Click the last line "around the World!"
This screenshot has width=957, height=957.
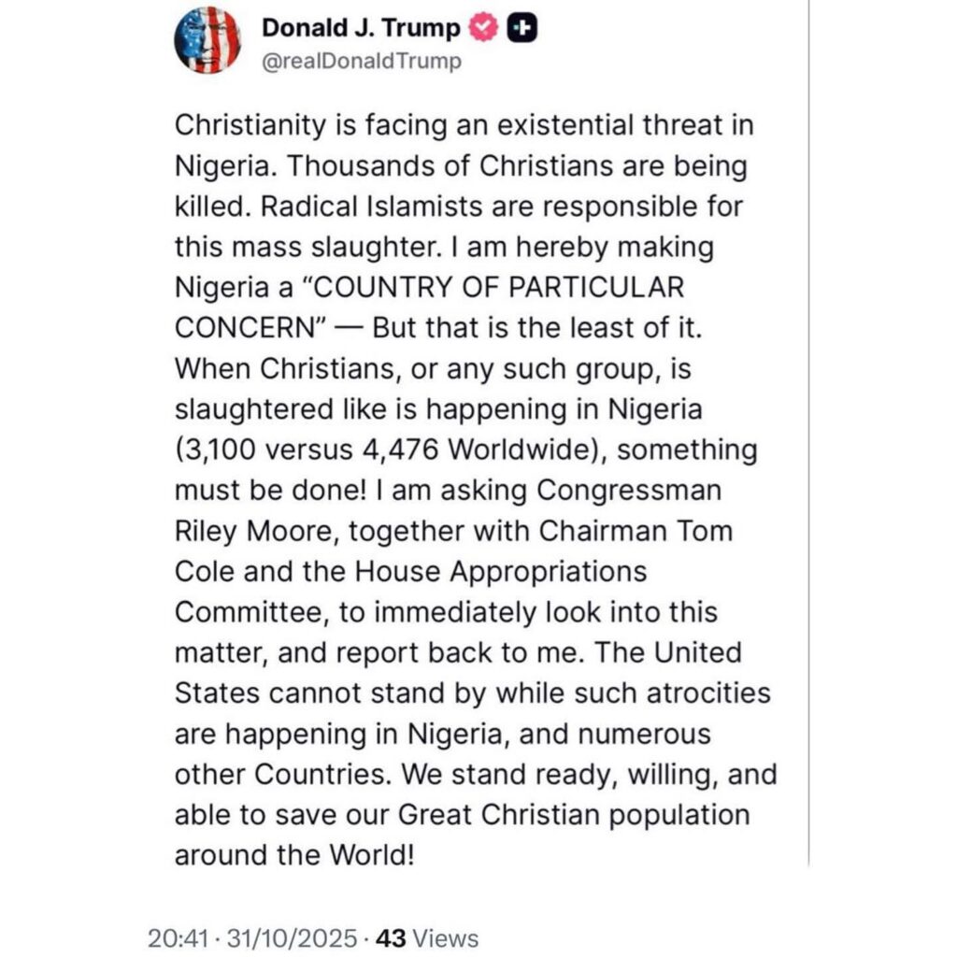coord(293,856)
